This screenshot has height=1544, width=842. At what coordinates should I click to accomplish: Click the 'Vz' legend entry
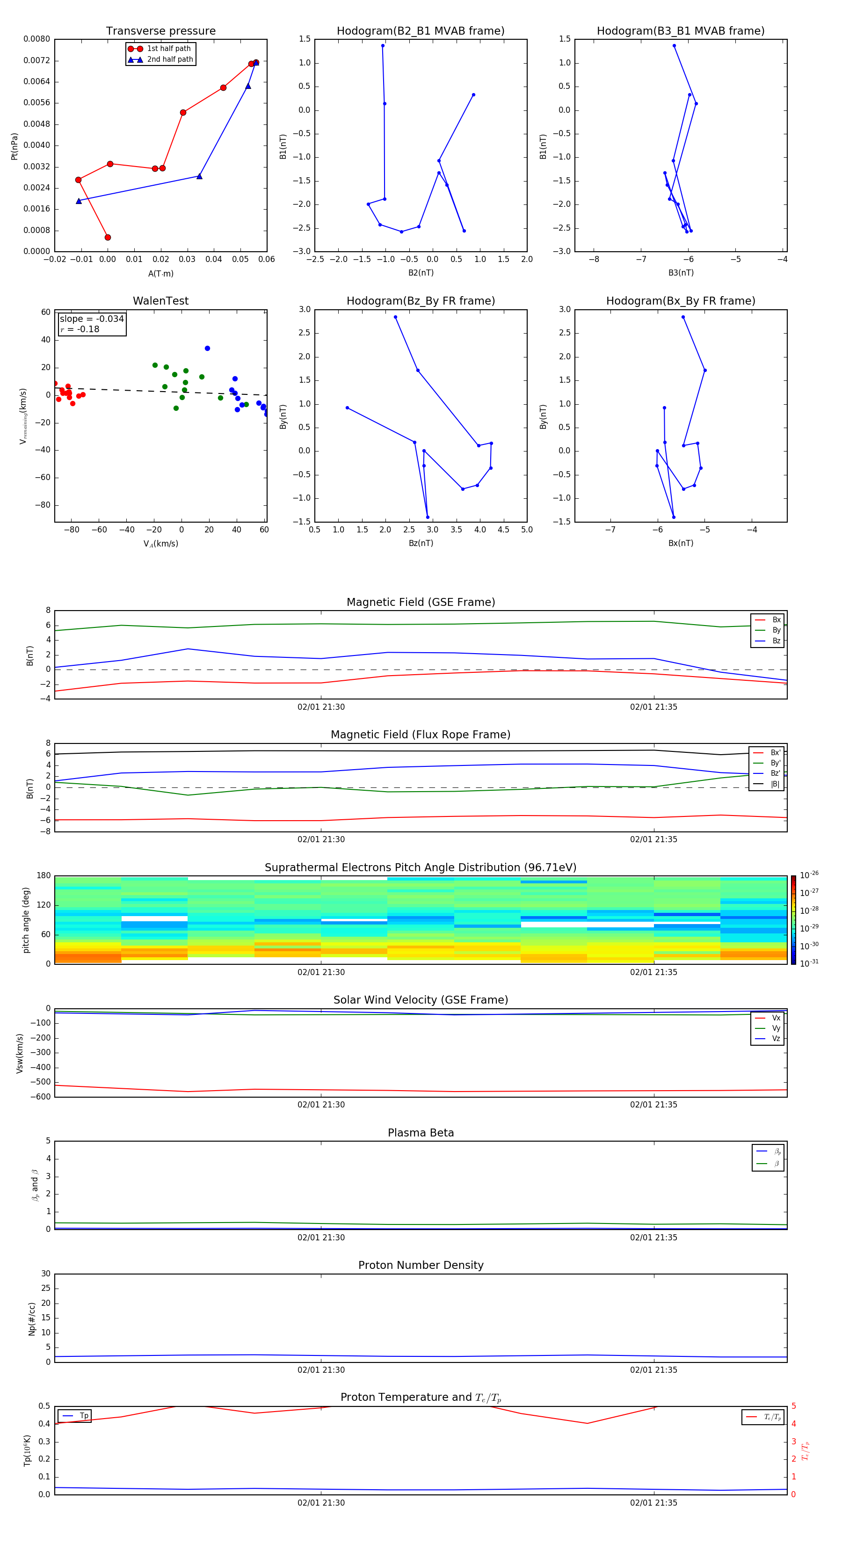(768, 1038)
